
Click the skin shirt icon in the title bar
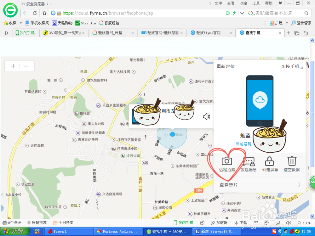tap(280, 3)
